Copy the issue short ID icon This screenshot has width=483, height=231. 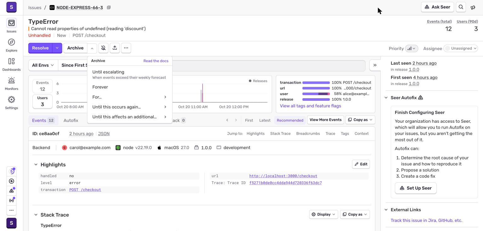pyautogui.click(x=109, y=8)
